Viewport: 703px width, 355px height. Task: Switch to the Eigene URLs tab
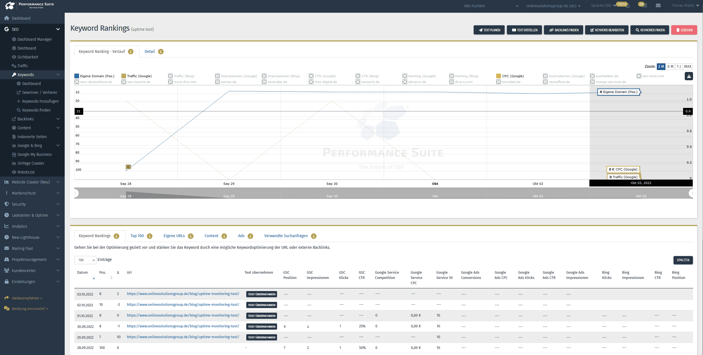[174, 236]
